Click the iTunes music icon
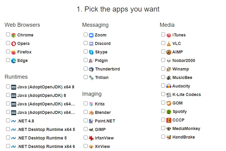Screen dimensions: 226x151 click(x=169, y=35)
